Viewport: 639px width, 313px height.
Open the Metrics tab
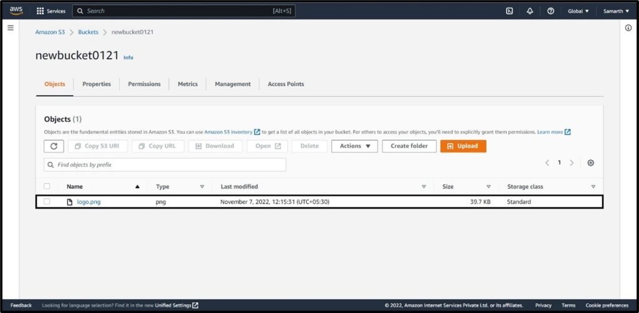[x=187, y=84]
